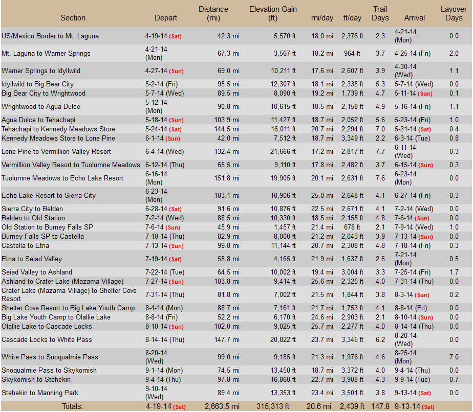Select 'Kennedy Meadows Store to Lone Pine' section
This screenshot has height=412, width=473.
click(x=58, y=139)
